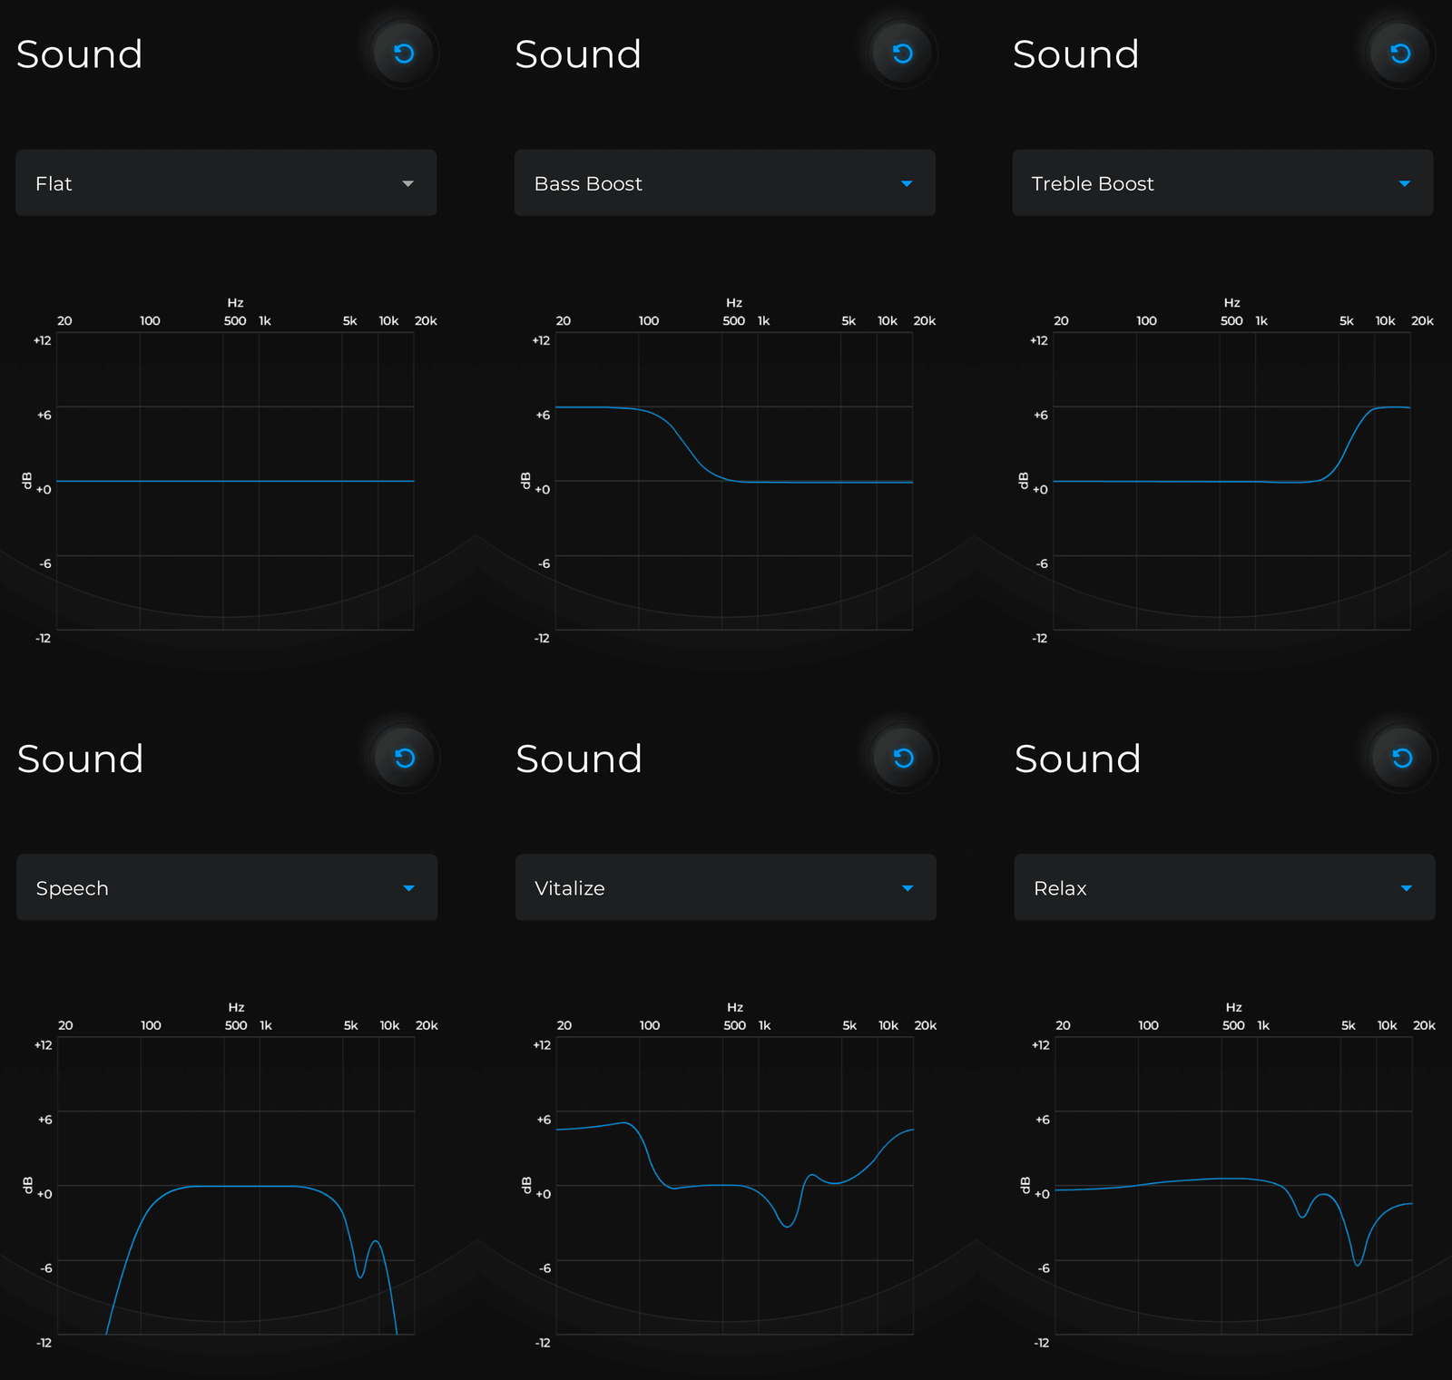Hit the reset icon in the Vitalize panel
The height and width of the screenshot is (1380, 1452).
(x=903, y=759)
